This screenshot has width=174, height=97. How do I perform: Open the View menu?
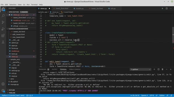[20, 5]
